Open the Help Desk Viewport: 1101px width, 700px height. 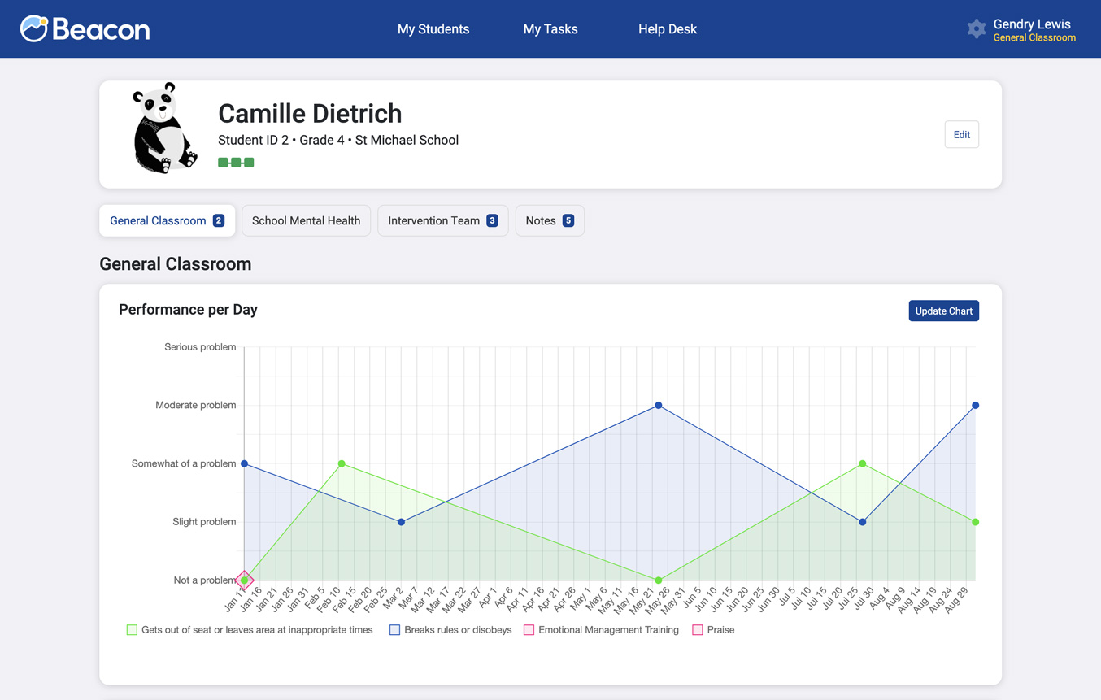[668, 29]
